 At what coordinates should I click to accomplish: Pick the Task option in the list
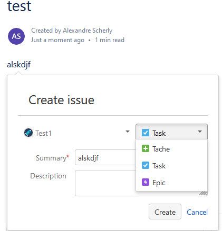(x=171, y=166)
